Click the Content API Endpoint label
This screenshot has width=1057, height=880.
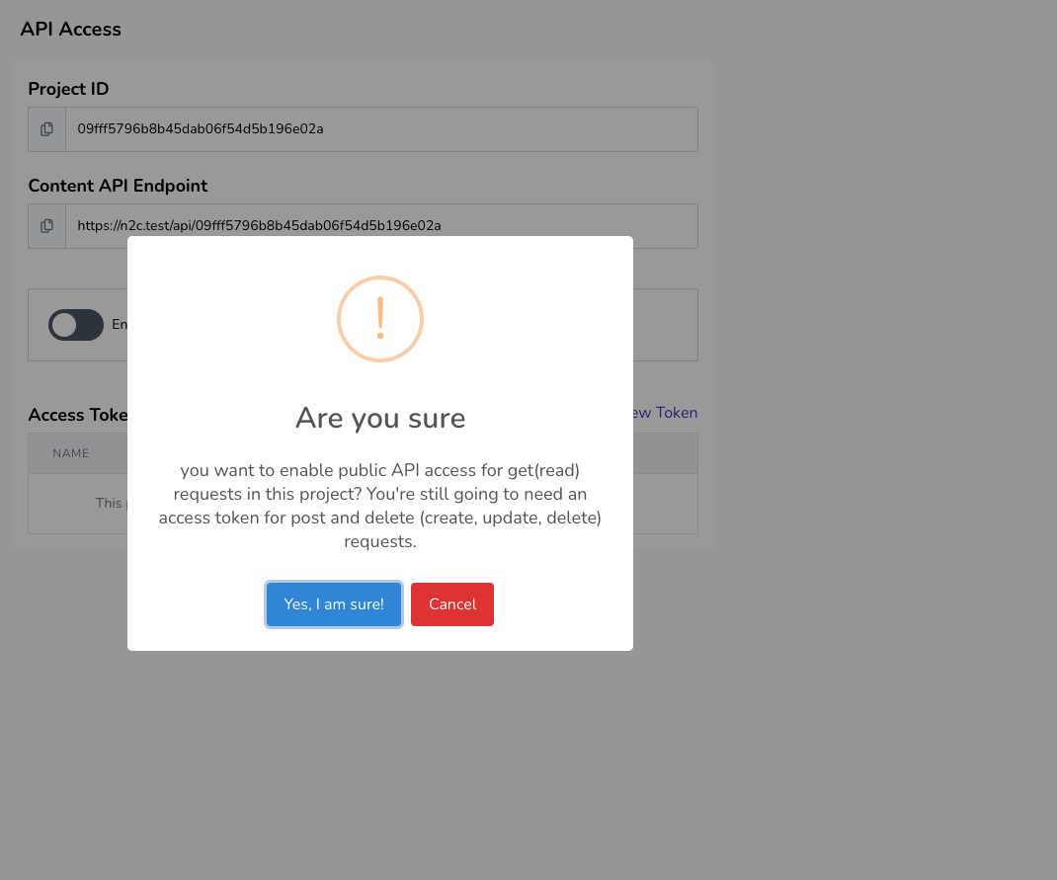point(118,186)
